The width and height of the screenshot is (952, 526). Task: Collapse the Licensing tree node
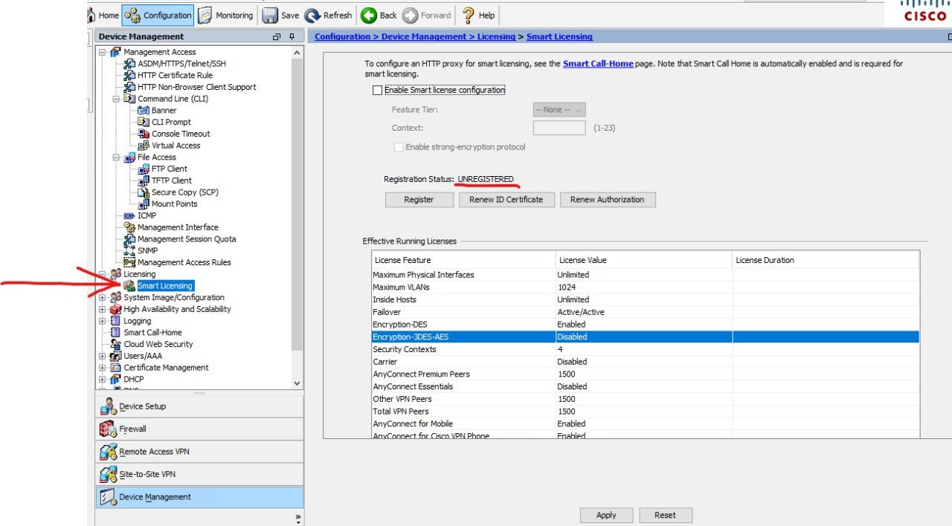(103, 274)
